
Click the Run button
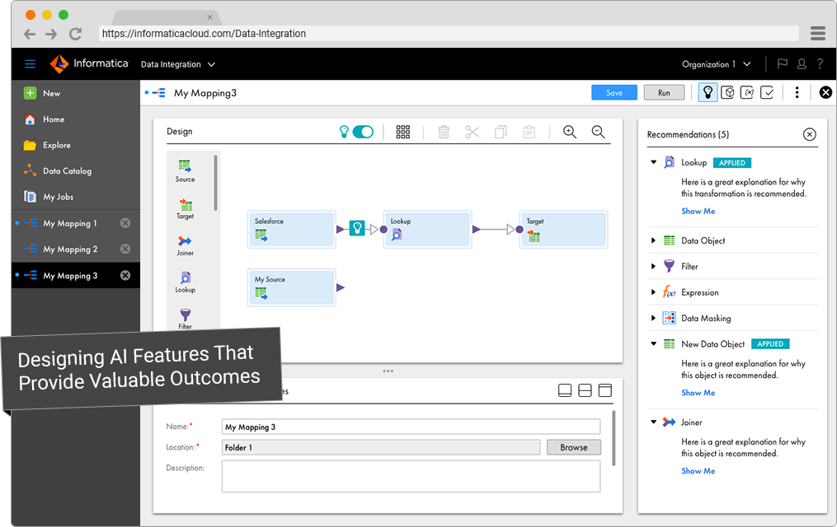tap(664, 93)
